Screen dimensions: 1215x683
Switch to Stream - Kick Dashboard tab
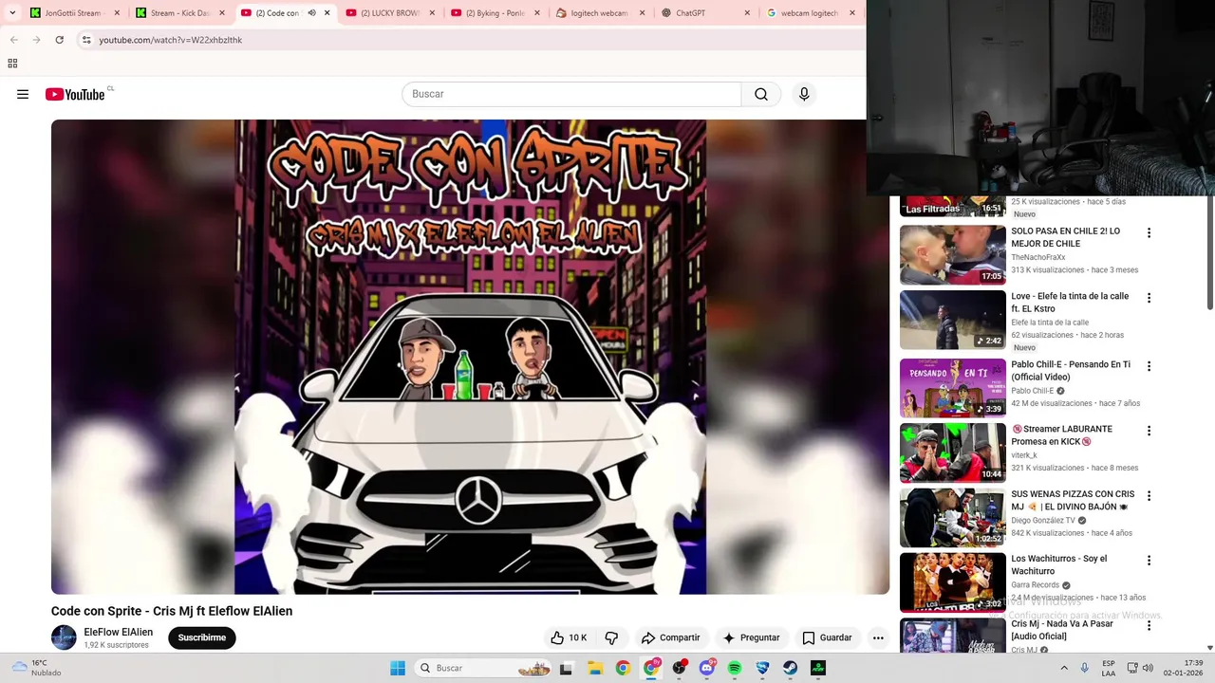pyautogui.click(x=179, y=13)
